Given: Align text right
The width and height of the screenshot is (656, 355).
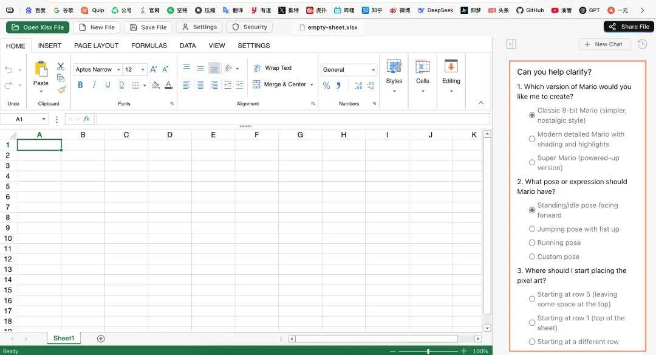Looking at the screenshot, I should coord(214,85).
